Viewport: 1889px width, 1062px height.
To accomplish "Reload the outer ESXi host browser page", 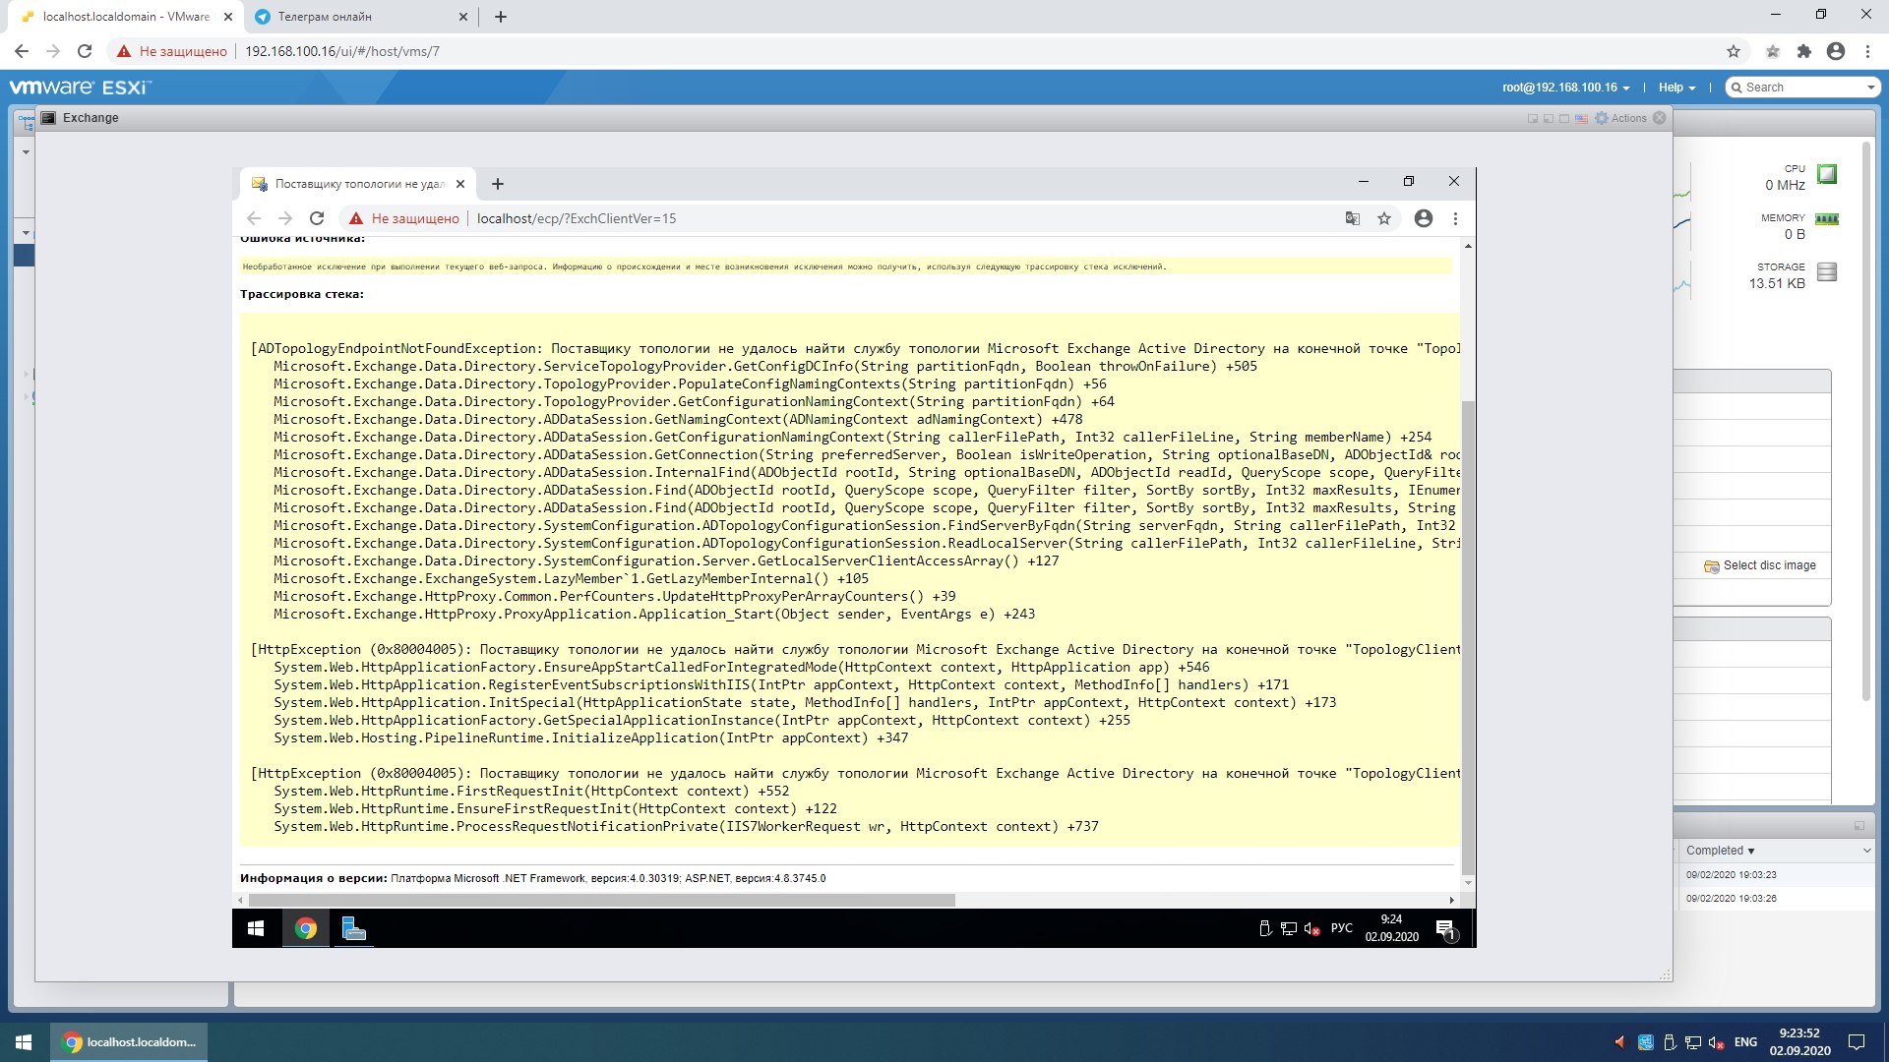I will [85, 51].
